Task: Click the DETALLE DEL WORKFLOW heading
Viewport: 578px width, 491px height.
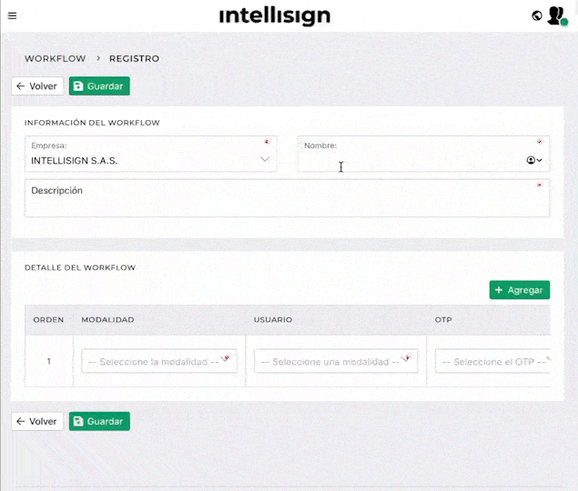Action: pos(80,268)
